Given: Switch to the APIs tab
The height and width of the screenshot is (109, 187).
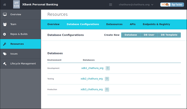Looking at the screenshot, I should [x=133, y=24].
